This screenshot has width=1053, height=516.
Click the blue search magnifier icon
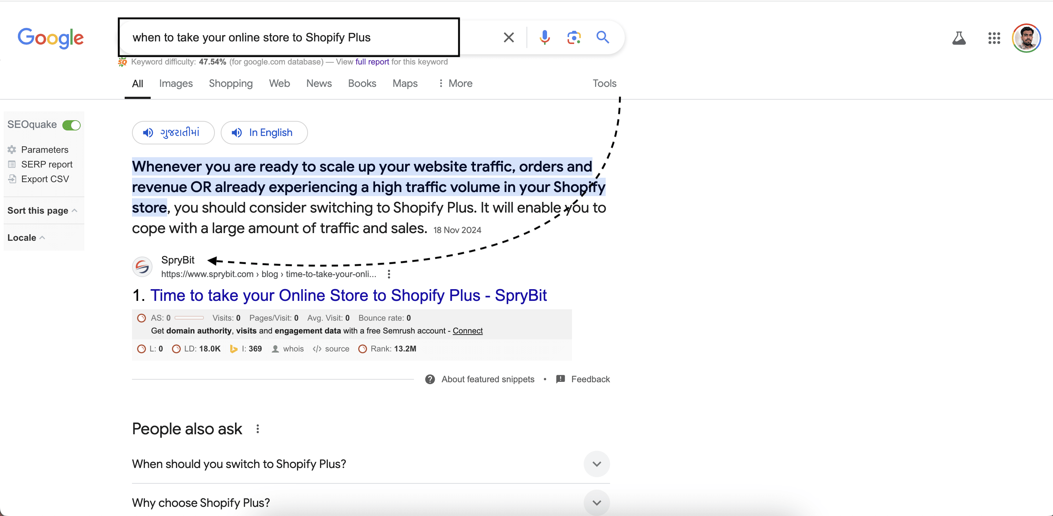tap(602, 38)
